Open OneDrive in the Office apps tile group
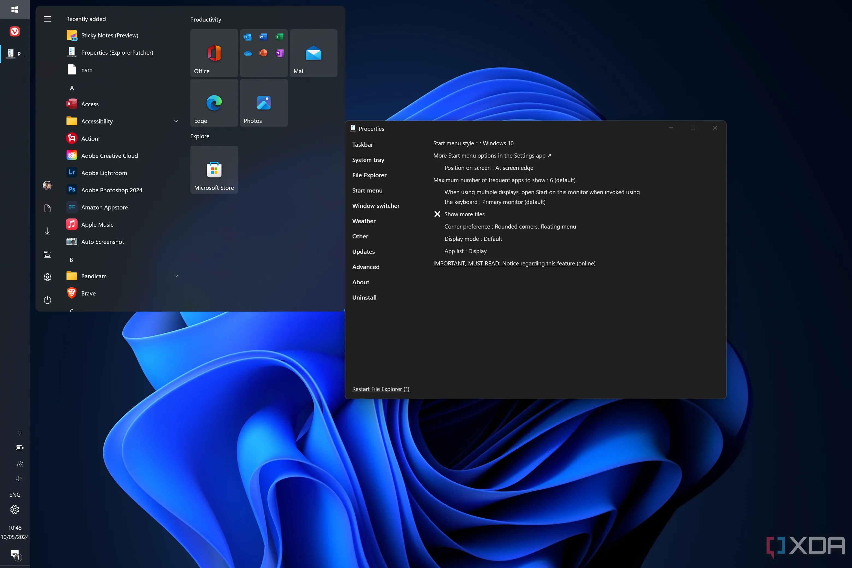This screenshot has width=852, height=568. [x=248, y=53]
